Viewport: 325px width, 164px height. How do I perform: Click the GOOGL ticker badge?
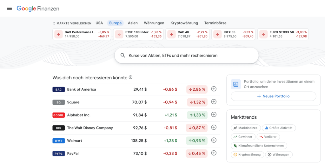(x=59, y=115)
